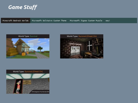The image size is (138, 103).
Task: Switch to Microsoft Solitaire Custom Theme tab
Action: click(49, 21)
